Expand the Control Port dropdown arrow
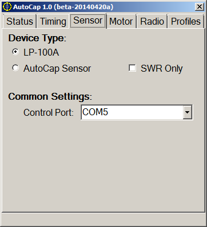207x227 pixels. click(188, 112)
